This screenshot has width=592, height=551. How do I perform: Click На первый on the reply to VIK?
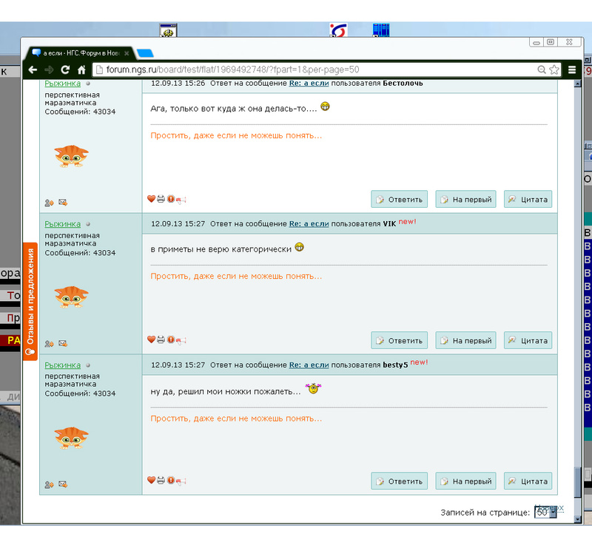(x=465, y=340)
